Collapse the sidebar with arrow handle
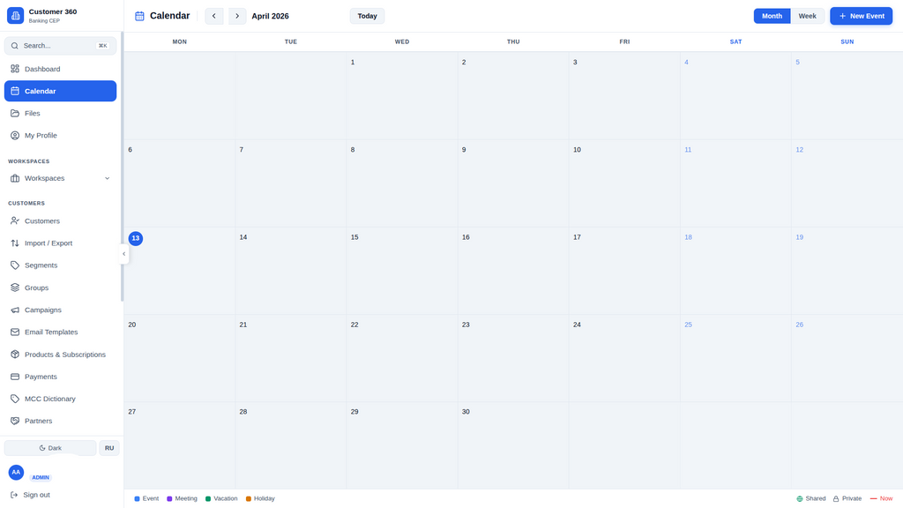 coord(123,254)
